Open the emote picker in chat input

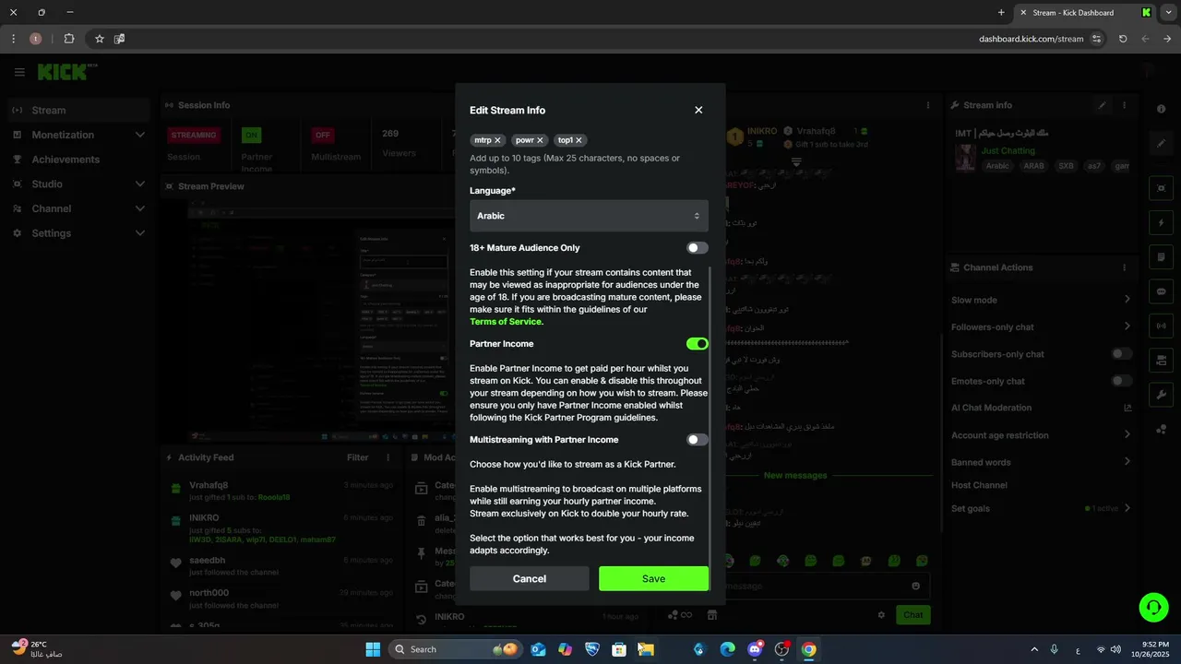click(x=915, y=586)
